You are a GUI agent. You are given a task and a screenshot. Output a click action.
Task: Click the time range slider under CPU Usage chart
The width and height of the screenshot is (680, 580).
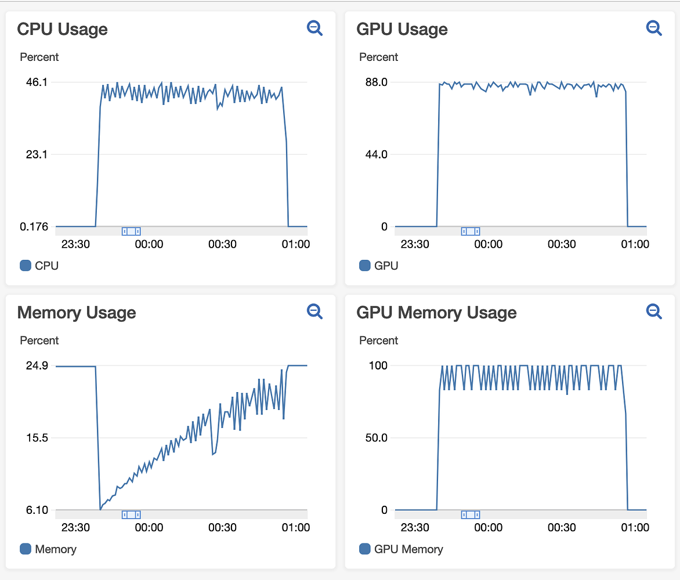pos(131,231)
